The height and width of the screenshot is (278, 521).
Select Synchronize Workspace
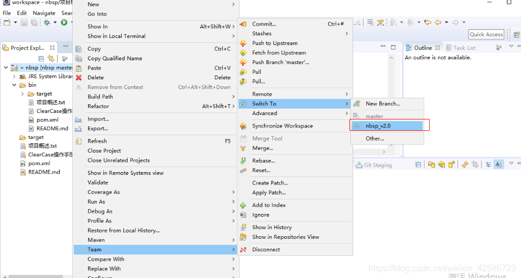tap(295, 126)
